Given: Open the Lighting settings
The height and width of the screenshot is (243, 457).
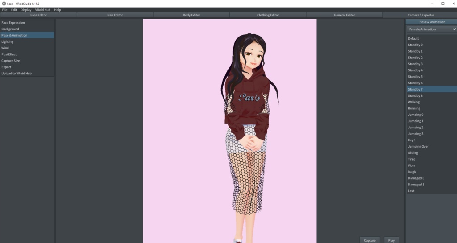Looking at the screenshot, I should pyautogui.click(x=27, y=41).
